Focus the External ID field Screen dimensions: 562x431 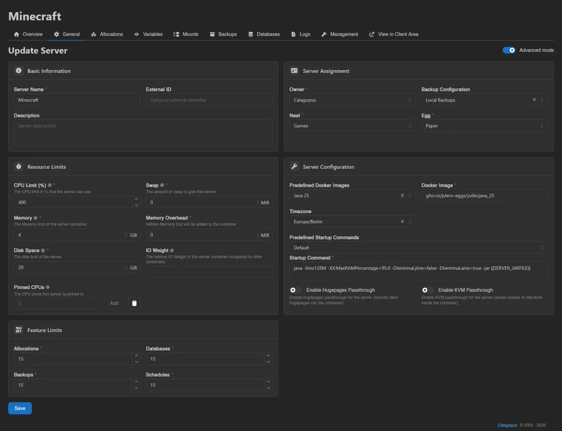209,100
